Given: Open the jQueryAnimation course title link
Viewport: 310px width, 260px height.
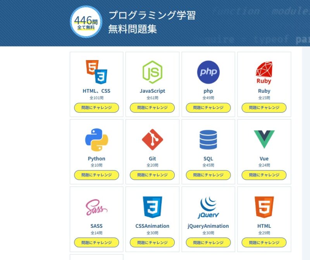Looking at the screenshot, I should coord(208,226).
